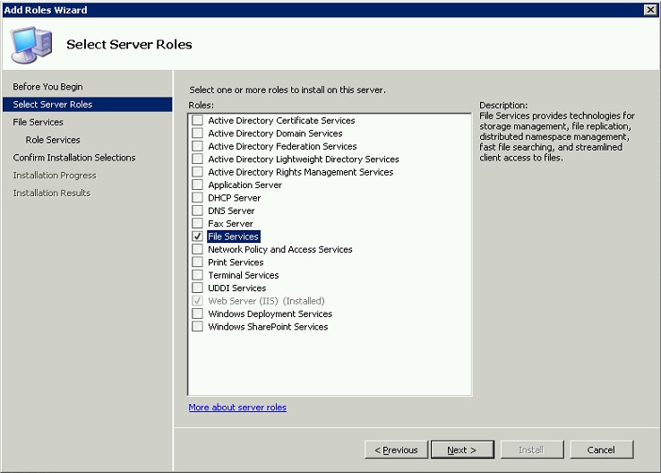Image resolution: width=661 pixels, height=473 pixels.
Task: Check Active Directory Domain Services checkbox
Action: (197, 133)
